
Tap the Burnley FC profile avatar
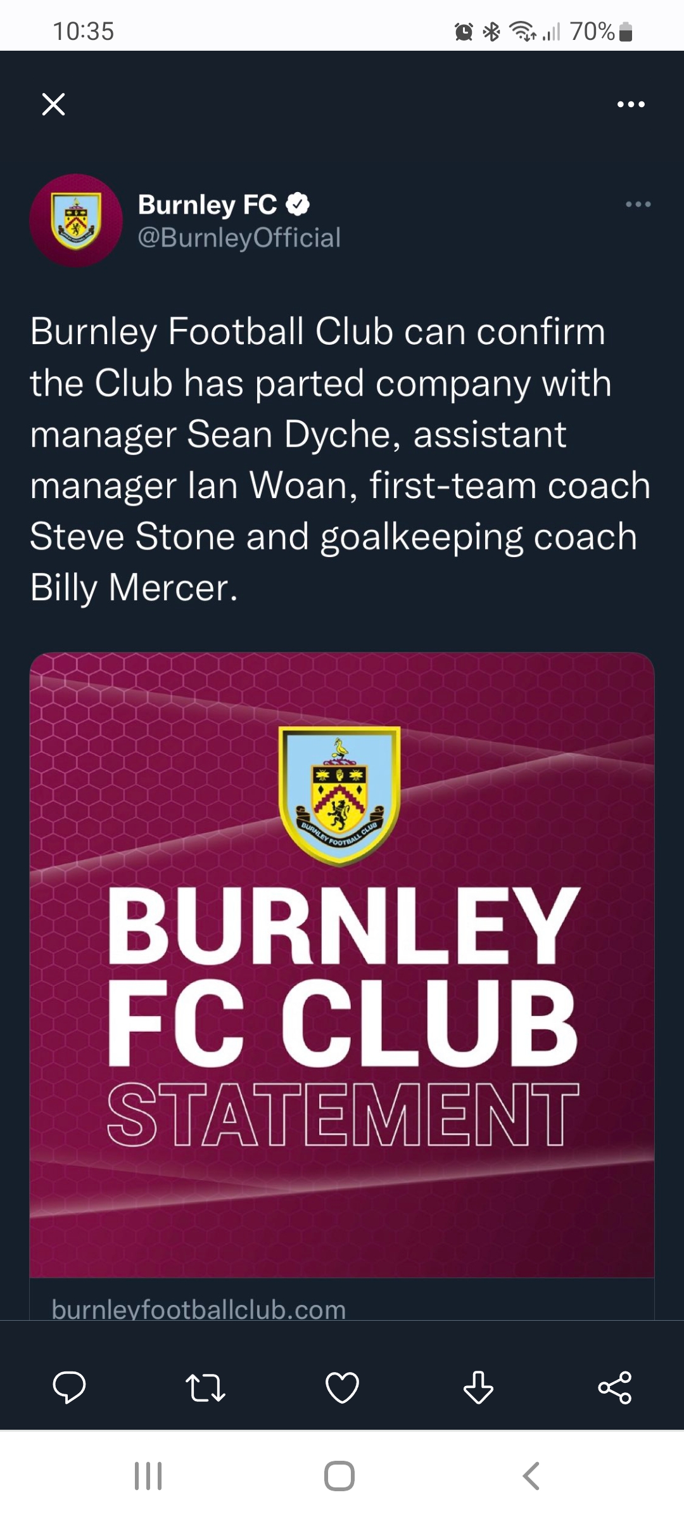76,221
